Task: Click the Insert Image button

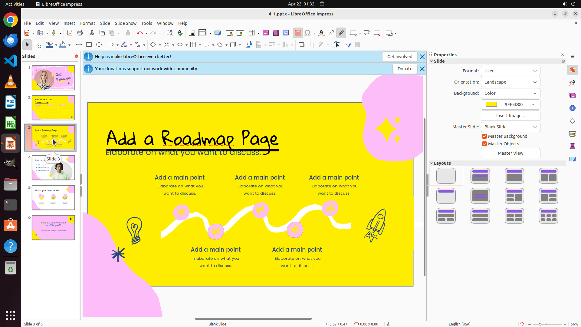Action: click(x=510, y=116)
